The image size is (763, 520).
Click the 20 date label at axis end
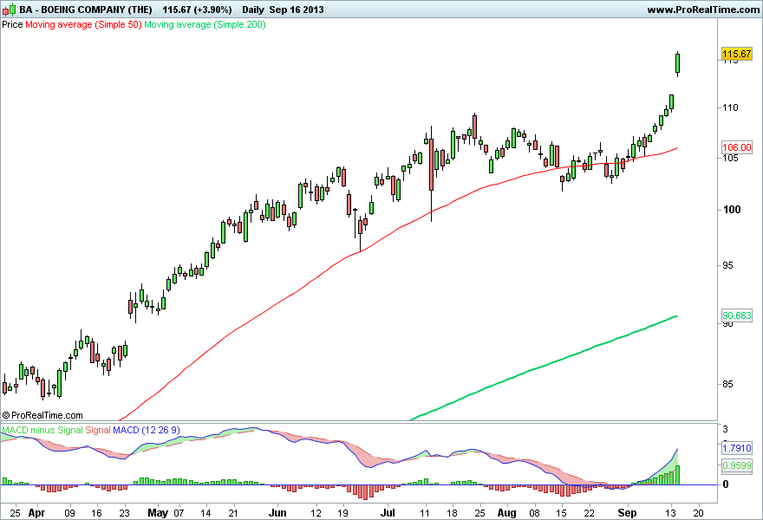click(698, 513)
